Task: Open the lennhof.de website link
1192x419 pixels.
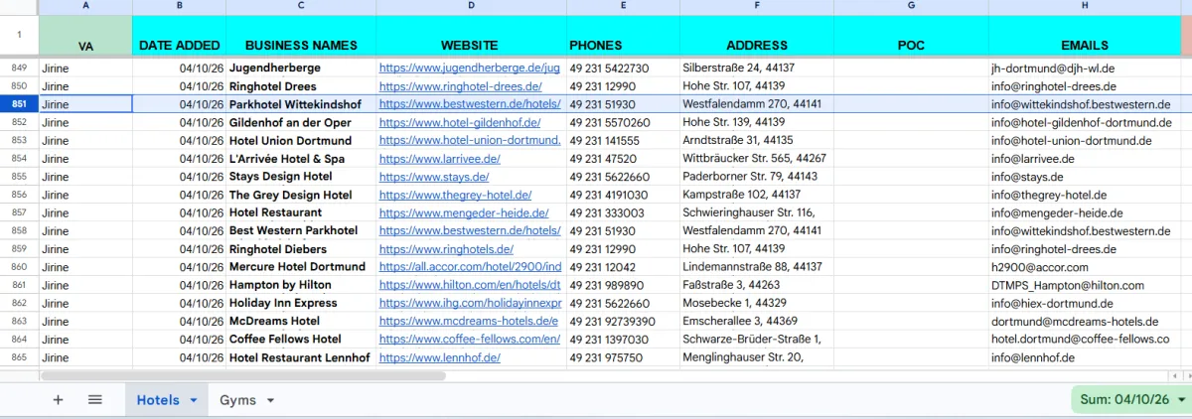Action: pyautogui.click(x=440, y=357)
